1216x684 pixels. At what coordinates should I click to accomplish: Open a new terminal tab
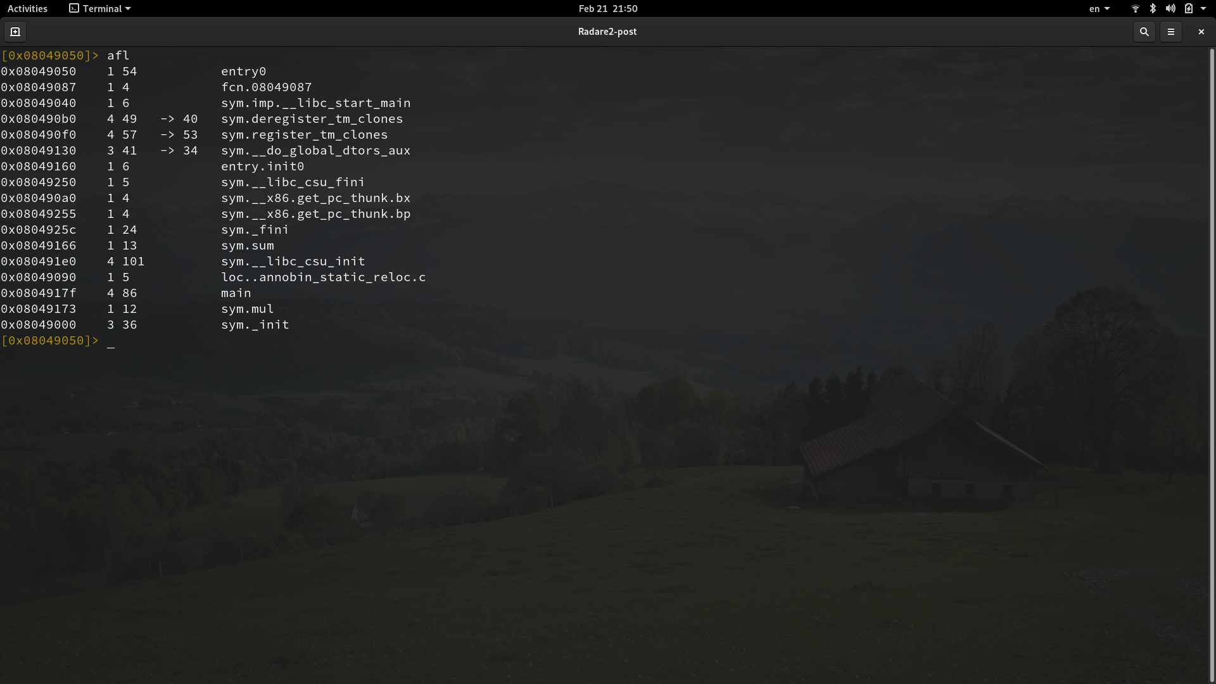(15, 32)
